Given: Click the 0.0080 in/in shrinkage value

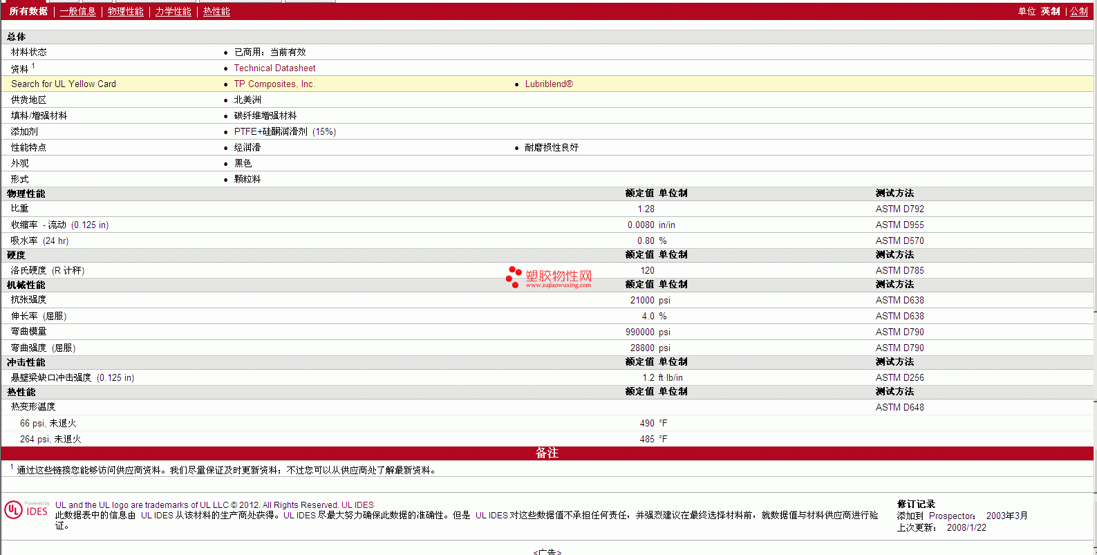Looking at the screenshot, I should point(651,225).
